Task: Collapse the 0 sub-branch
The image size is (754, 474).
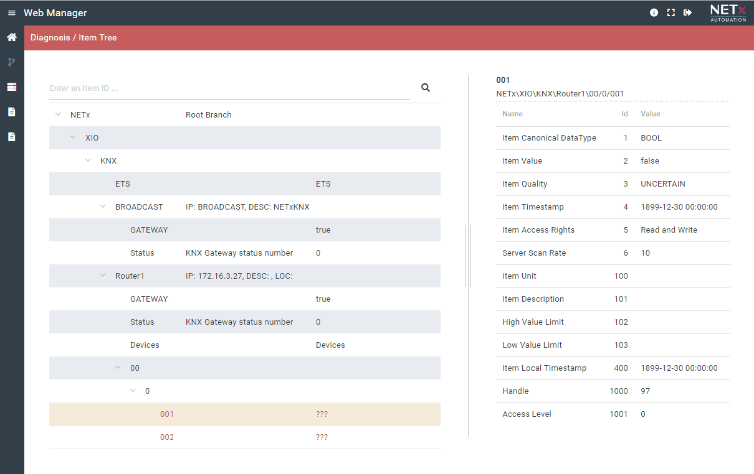Action: [133, 391]
